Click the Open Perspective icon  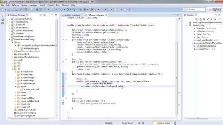(210, 10)
